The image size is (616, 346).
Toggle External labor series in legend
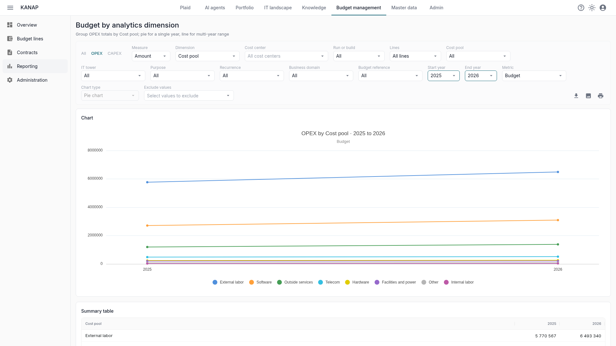(x=228, y=282)
